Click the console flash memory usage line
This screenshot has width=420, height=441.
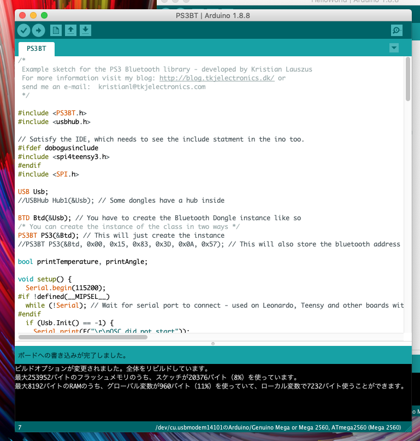point(156,378)
